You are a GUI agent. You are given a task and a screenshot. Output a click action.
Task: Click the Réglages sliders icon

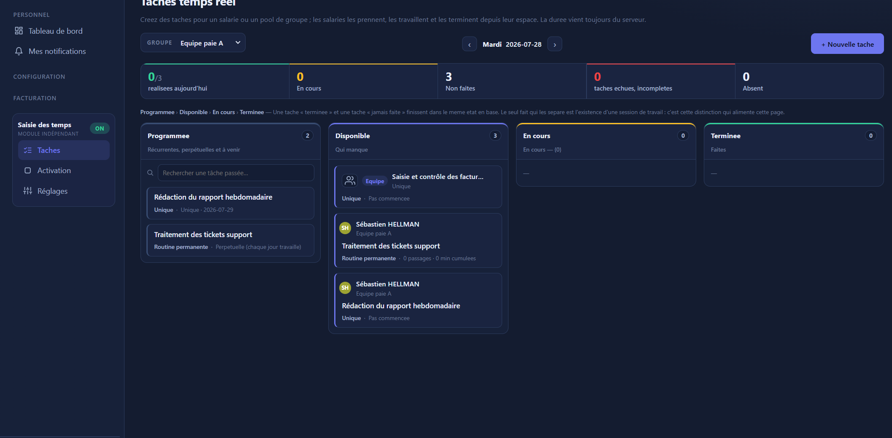coord(28,191)
